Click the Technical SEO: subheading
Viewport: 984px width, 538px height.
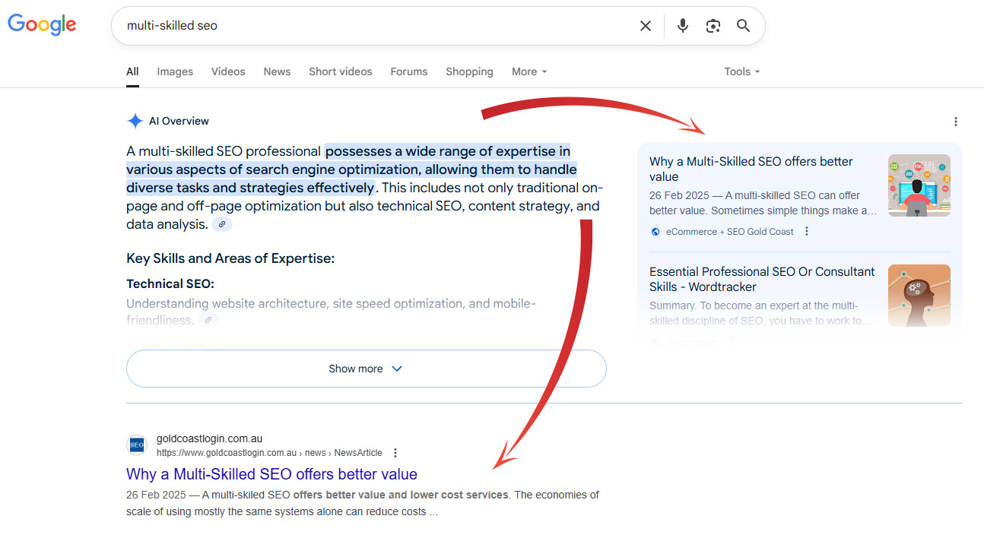click(x=170, y=283)
